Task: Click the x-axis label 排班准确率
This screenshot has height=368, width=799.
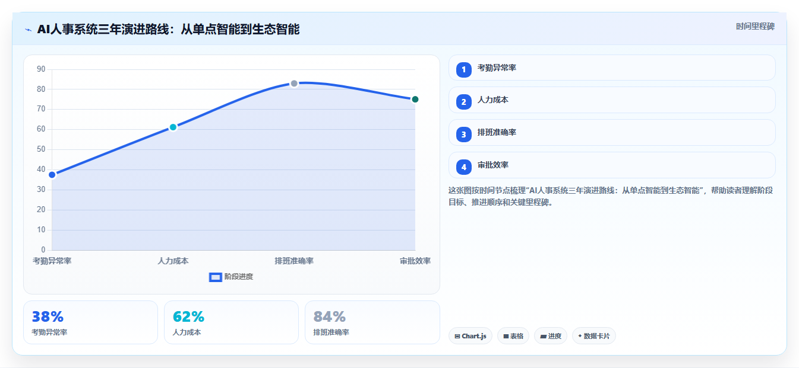Action: pyautogui.click(x=294, y=261)
